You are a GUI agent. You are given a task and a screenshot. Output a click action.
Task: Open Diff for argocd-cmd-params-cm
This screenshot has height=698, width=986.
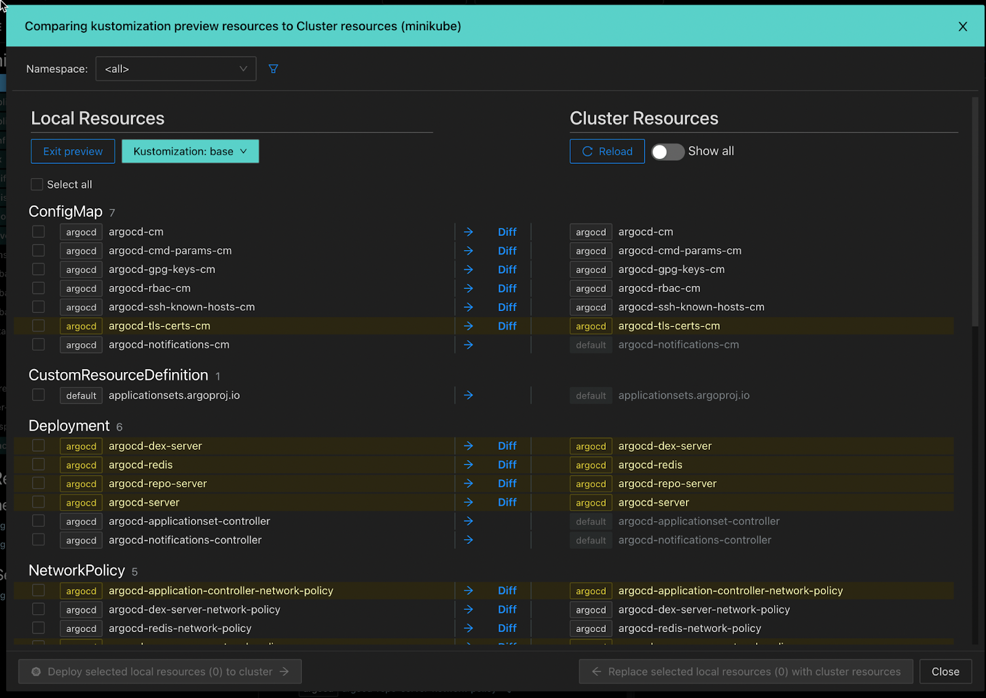tap(507, 251)
